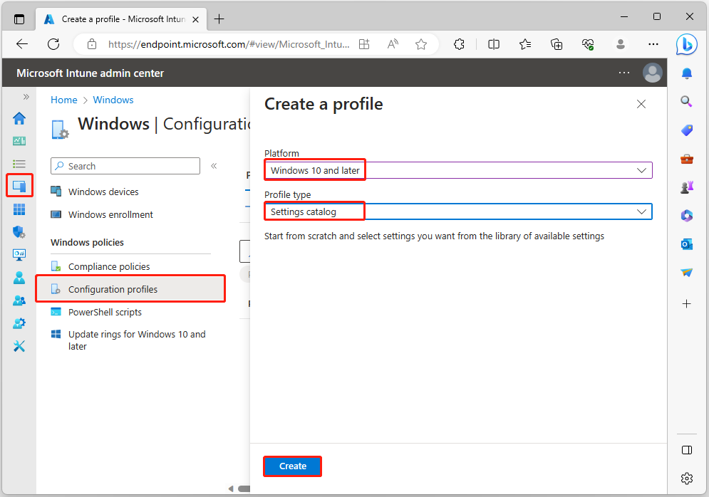Click inside the Search field
Image resolution: width=709 pixels, height=497 pixels.
[x=125, y=165]
